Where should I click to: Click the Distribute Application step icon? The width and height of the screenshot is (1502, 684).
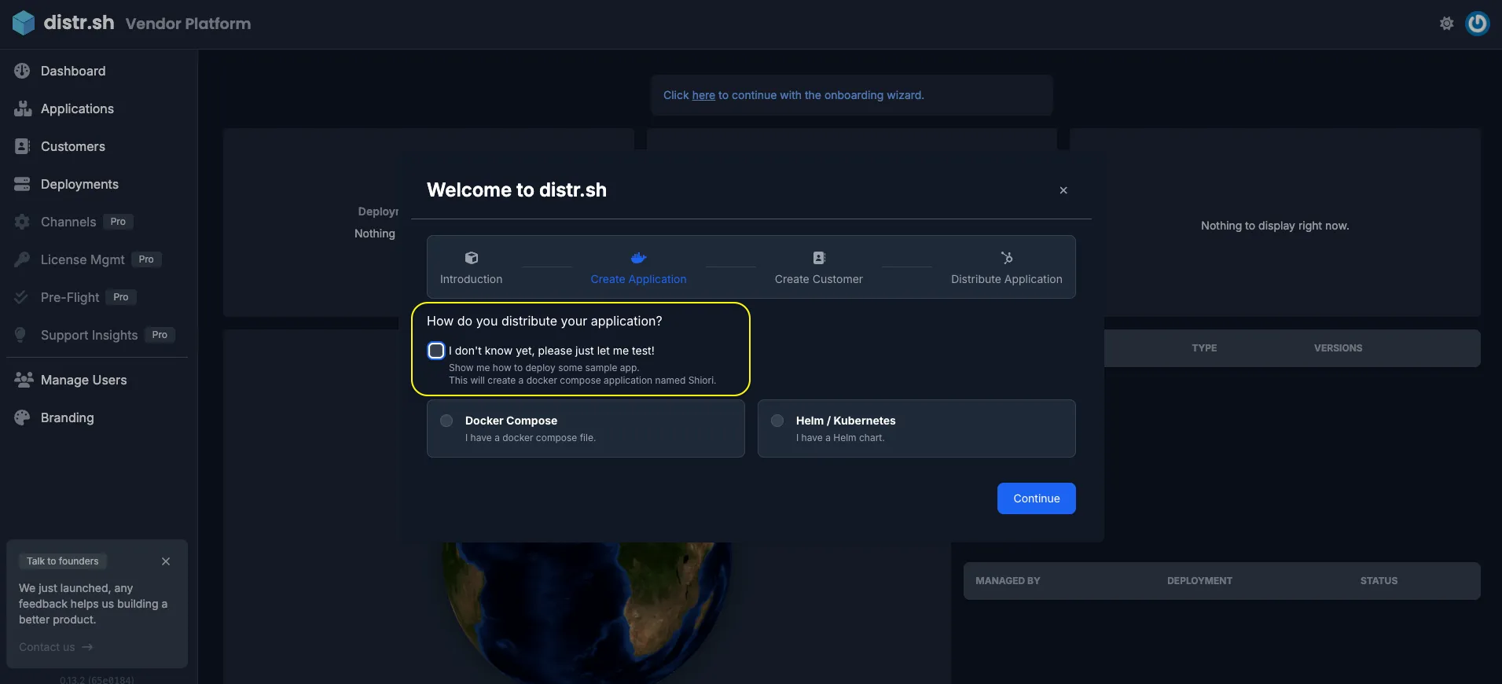(x=1007, y=258)
